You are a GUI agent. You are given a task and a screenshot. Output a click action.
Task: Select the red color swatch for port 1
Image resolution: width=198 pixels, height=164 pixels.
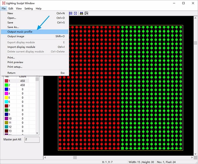pyautogui.click(x=6, y=81)
